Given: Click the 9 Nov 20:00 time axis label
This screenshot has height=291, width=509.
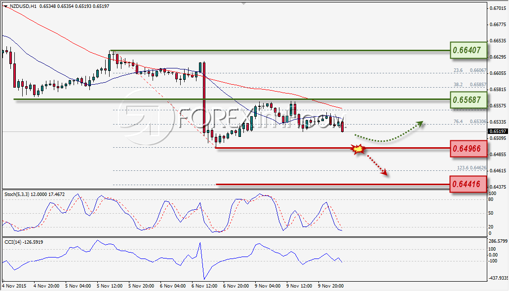Looking at the screenshot, I should [331, 286].
